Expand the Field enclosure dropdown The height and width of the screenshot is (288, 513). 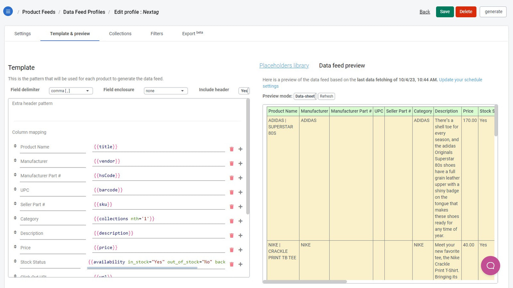(x=166, y=91)
